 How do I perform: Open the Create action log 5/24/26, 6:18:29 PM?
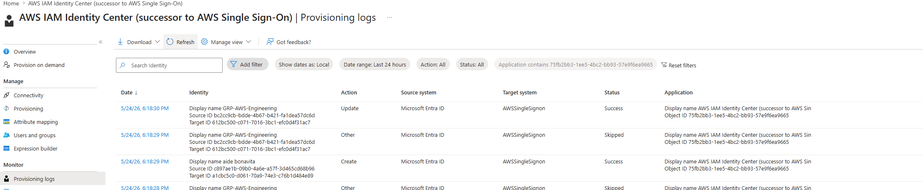[x=145, y=162]
